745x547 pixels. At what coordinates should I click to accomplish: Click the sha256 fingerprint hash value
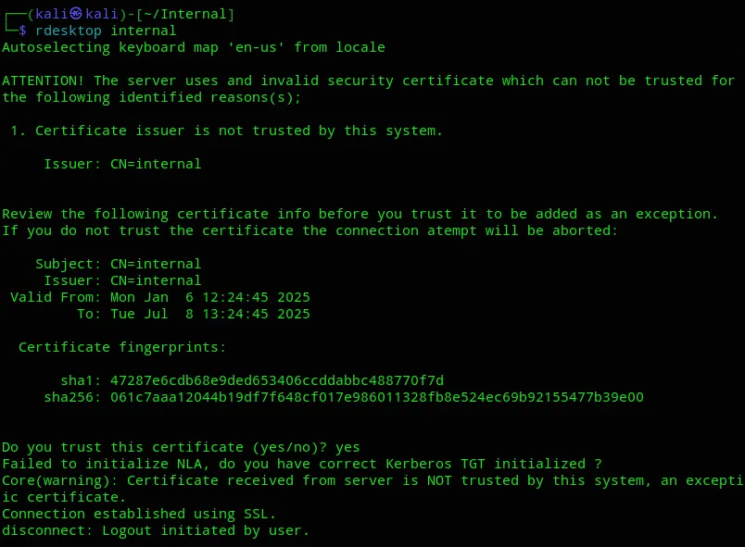377,397
